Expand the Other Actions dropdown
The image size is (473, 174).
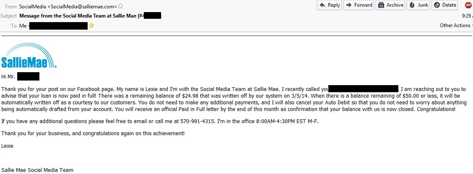click(x=456, y=25)
